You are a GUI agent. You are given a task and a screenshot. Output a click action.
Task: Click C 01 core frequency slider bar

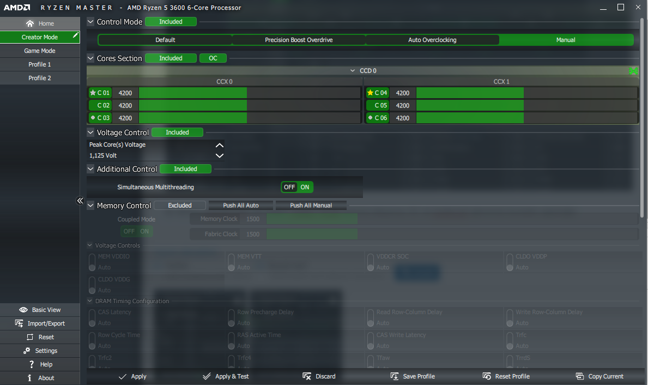coord(250,93)
